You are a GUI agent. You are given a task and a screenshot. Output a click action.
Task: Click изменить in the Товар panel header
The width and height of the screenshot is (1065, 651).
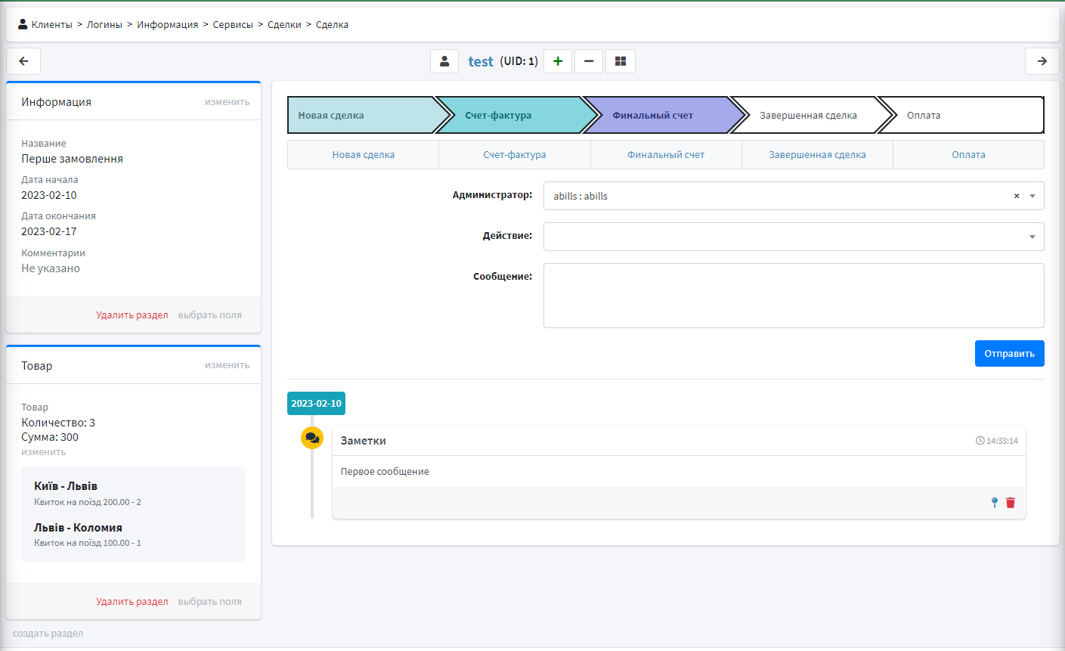click(227, 365)
